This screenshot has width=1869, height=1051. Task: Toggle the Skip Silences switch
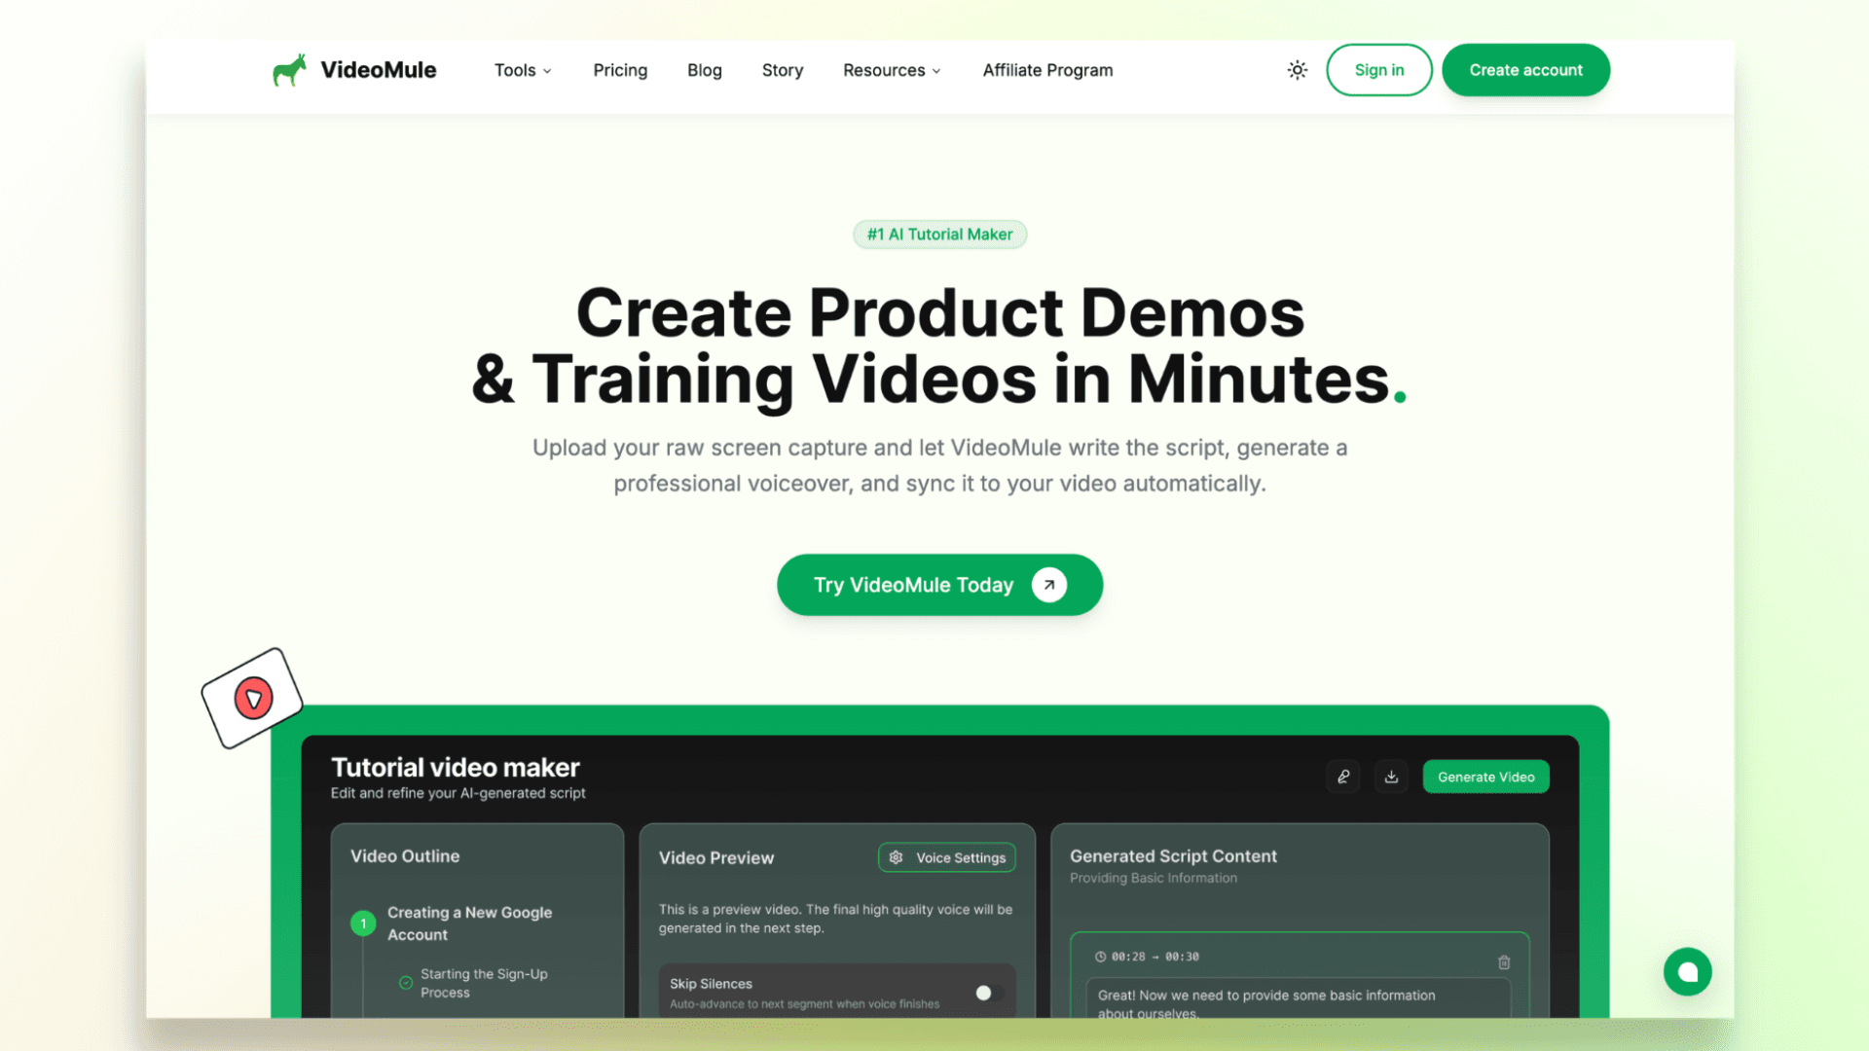[x=989, y=993]
